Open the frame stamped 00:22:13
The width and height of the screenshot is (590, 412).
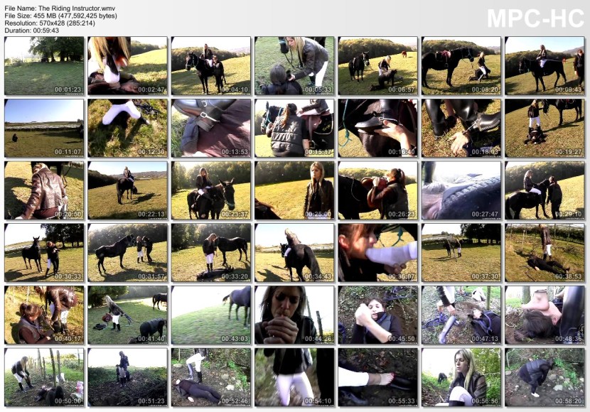pyautogui.click(x=127, y=190)
